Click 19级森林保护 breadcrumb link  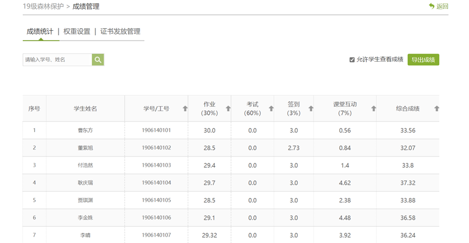(43, 6)
